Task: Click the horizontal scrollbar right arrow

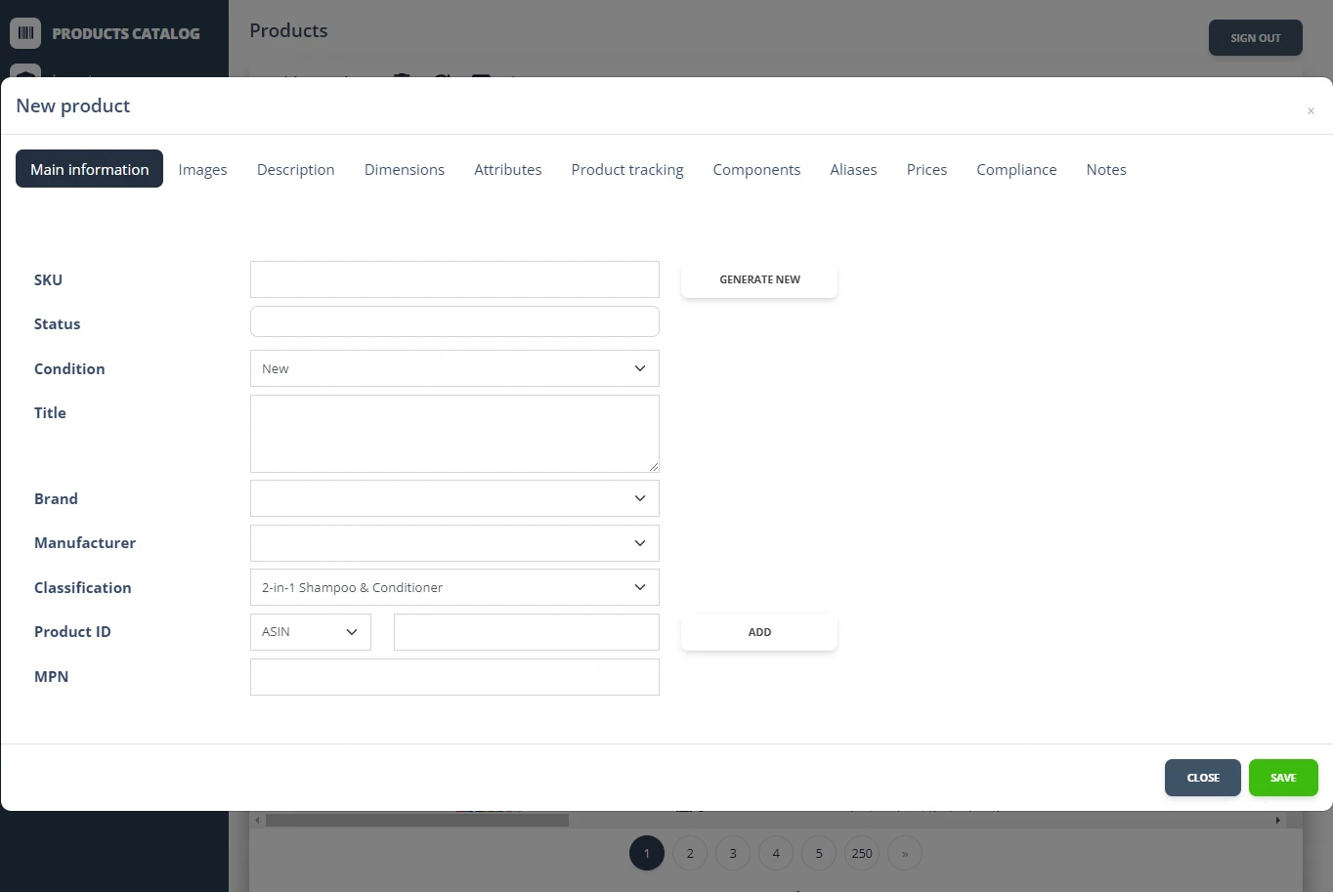Action: pyautogui.click(x=1277, y=820)
